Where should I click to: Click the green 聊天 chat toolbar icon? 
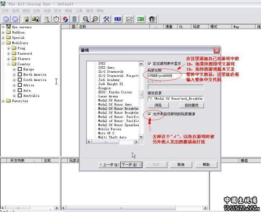click(x=141, y=19)
